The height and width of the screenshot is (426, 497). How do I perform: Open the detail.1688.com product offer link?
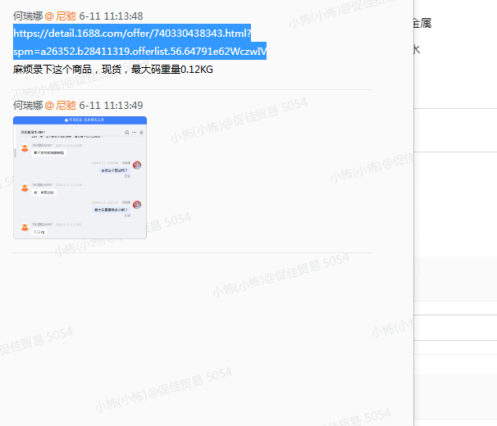point(131,33)
